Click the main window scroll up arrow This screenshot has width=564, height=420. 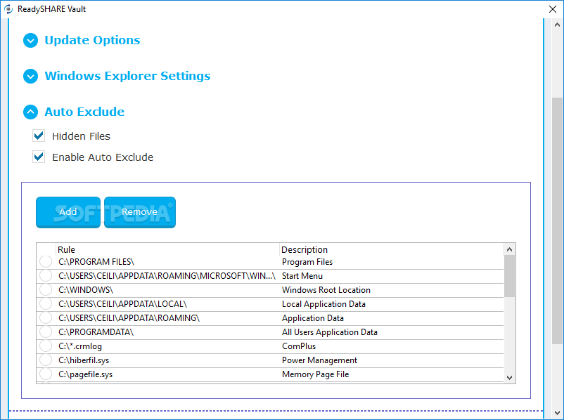(x=557, y=25)
